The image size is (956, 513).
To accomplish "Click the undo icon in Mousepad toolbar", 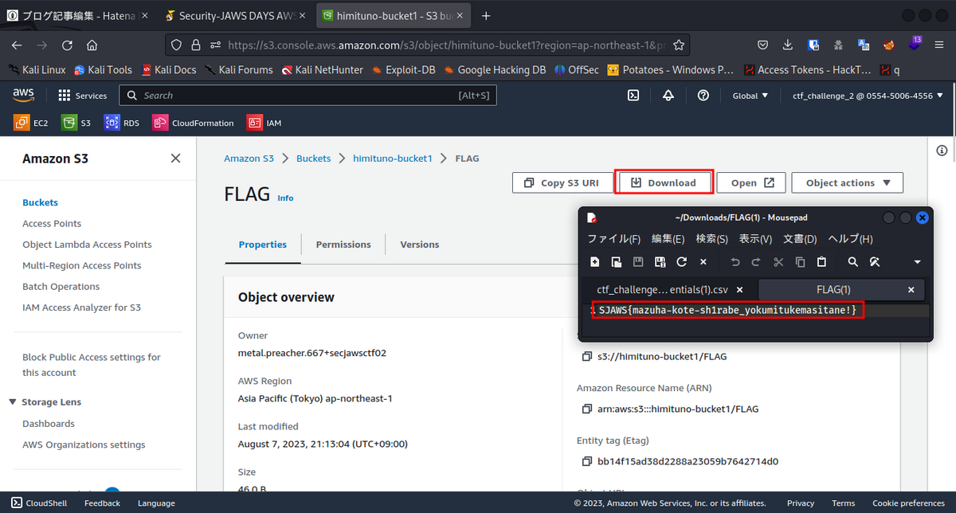I will coord(735,261).
